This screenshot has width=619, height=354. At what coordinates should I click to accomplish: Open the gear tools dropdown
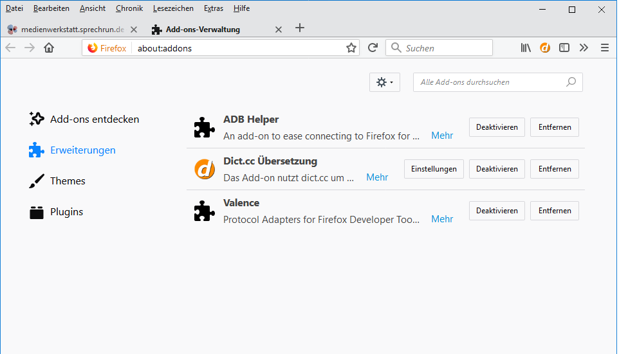pos(385,82)
